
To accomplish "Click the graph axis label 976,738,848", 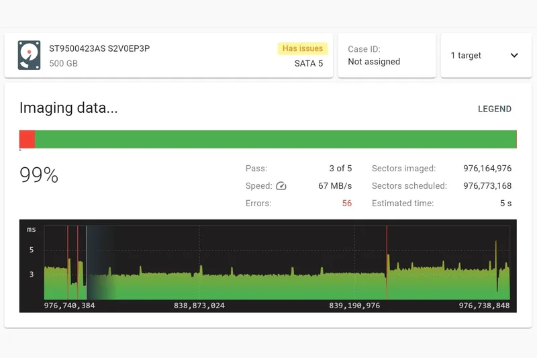I will click(x=484, y=306).
